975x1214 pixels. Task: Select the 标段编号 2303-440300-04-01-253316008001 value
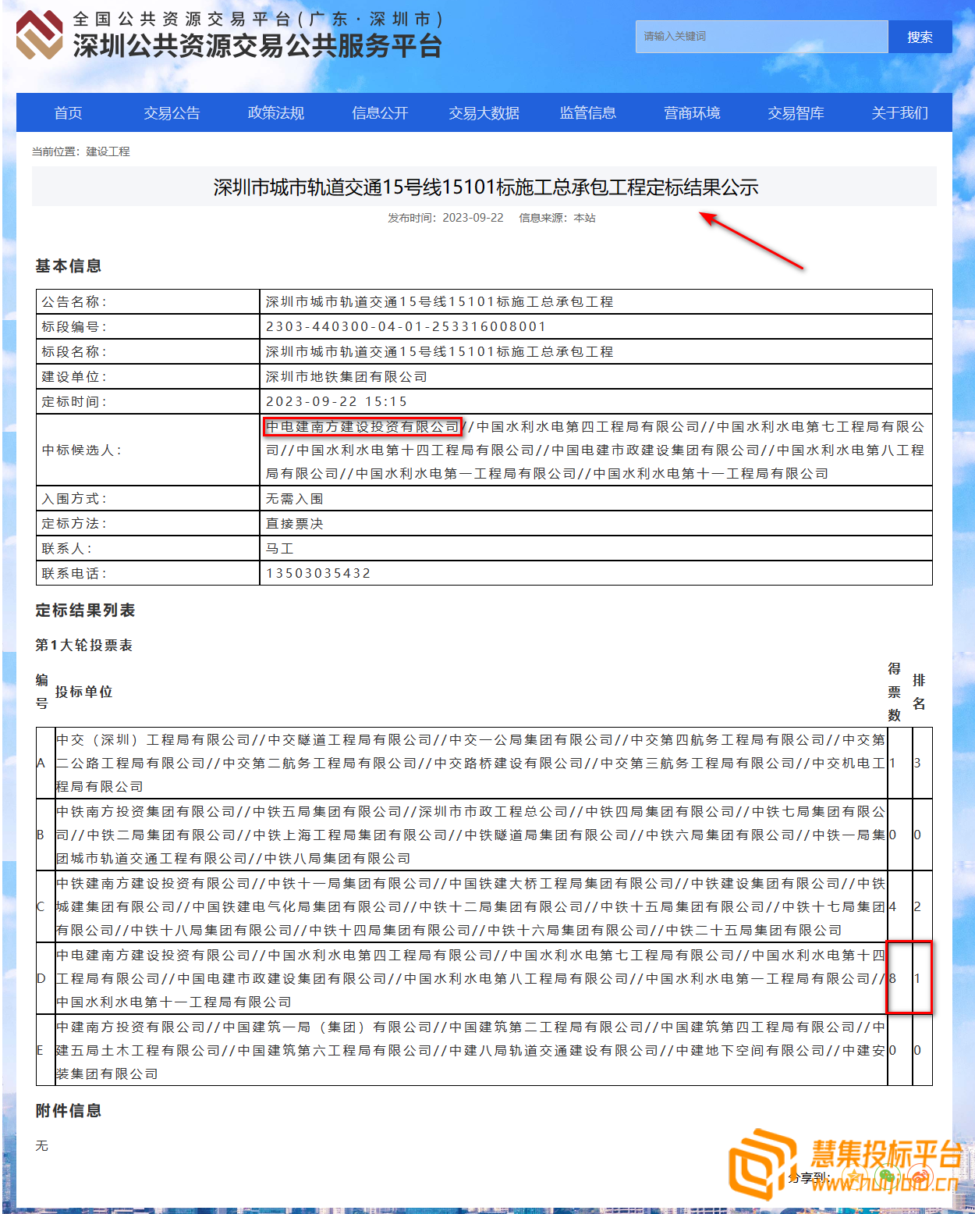[x=406, y=326]
